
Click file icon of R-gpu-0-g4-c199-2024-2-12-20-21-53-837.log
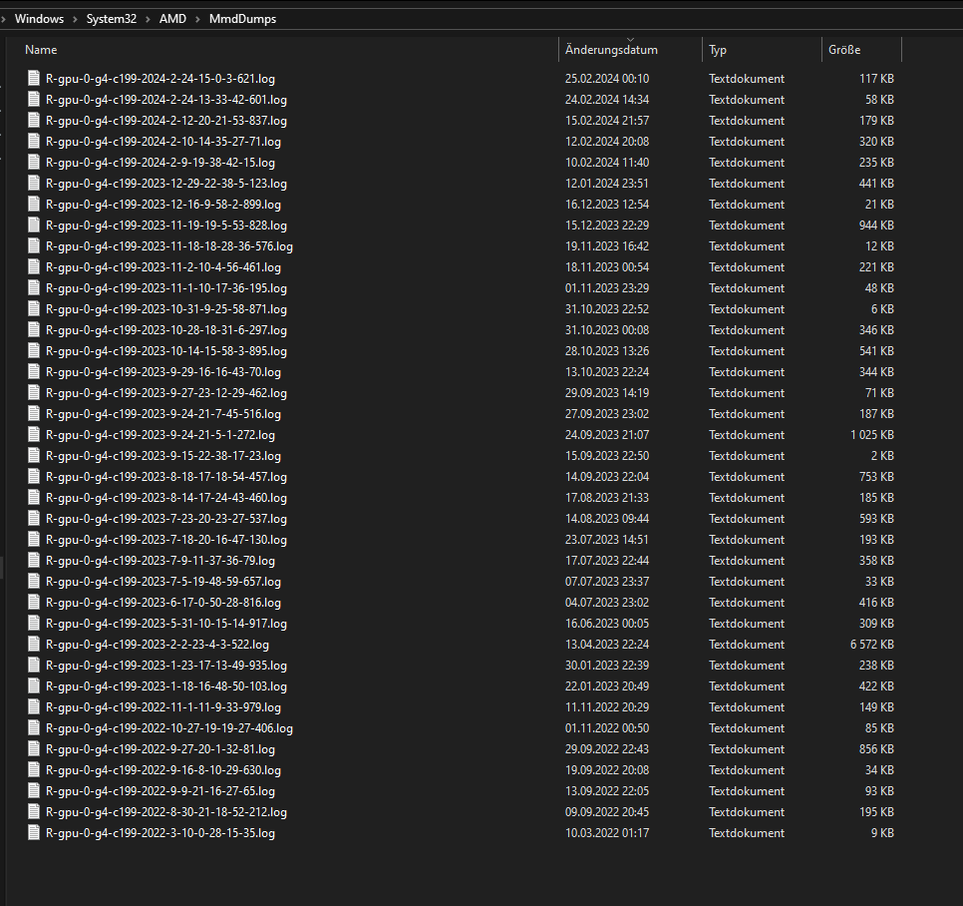34,120
